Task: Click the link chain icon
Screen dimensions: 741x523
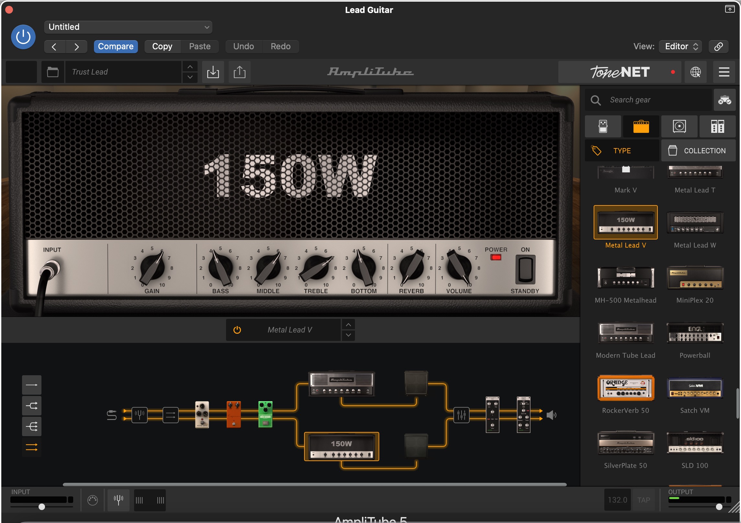Action: (719, 47)
